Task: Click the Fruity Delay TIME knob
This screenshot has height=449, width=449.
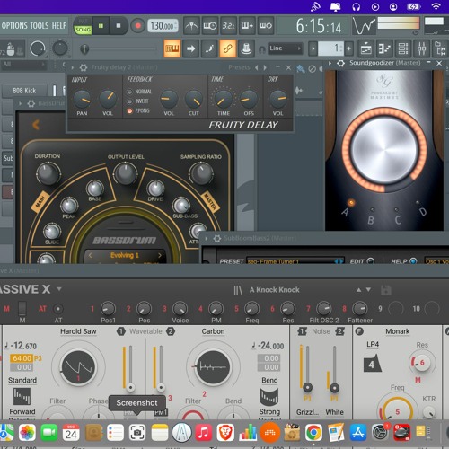Action: coord(224,100)
